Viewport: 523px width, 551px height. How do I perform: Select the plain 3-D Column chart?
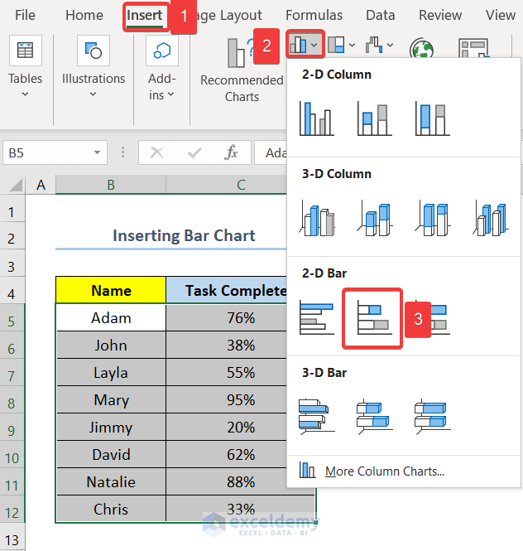[x=491, y=218]
